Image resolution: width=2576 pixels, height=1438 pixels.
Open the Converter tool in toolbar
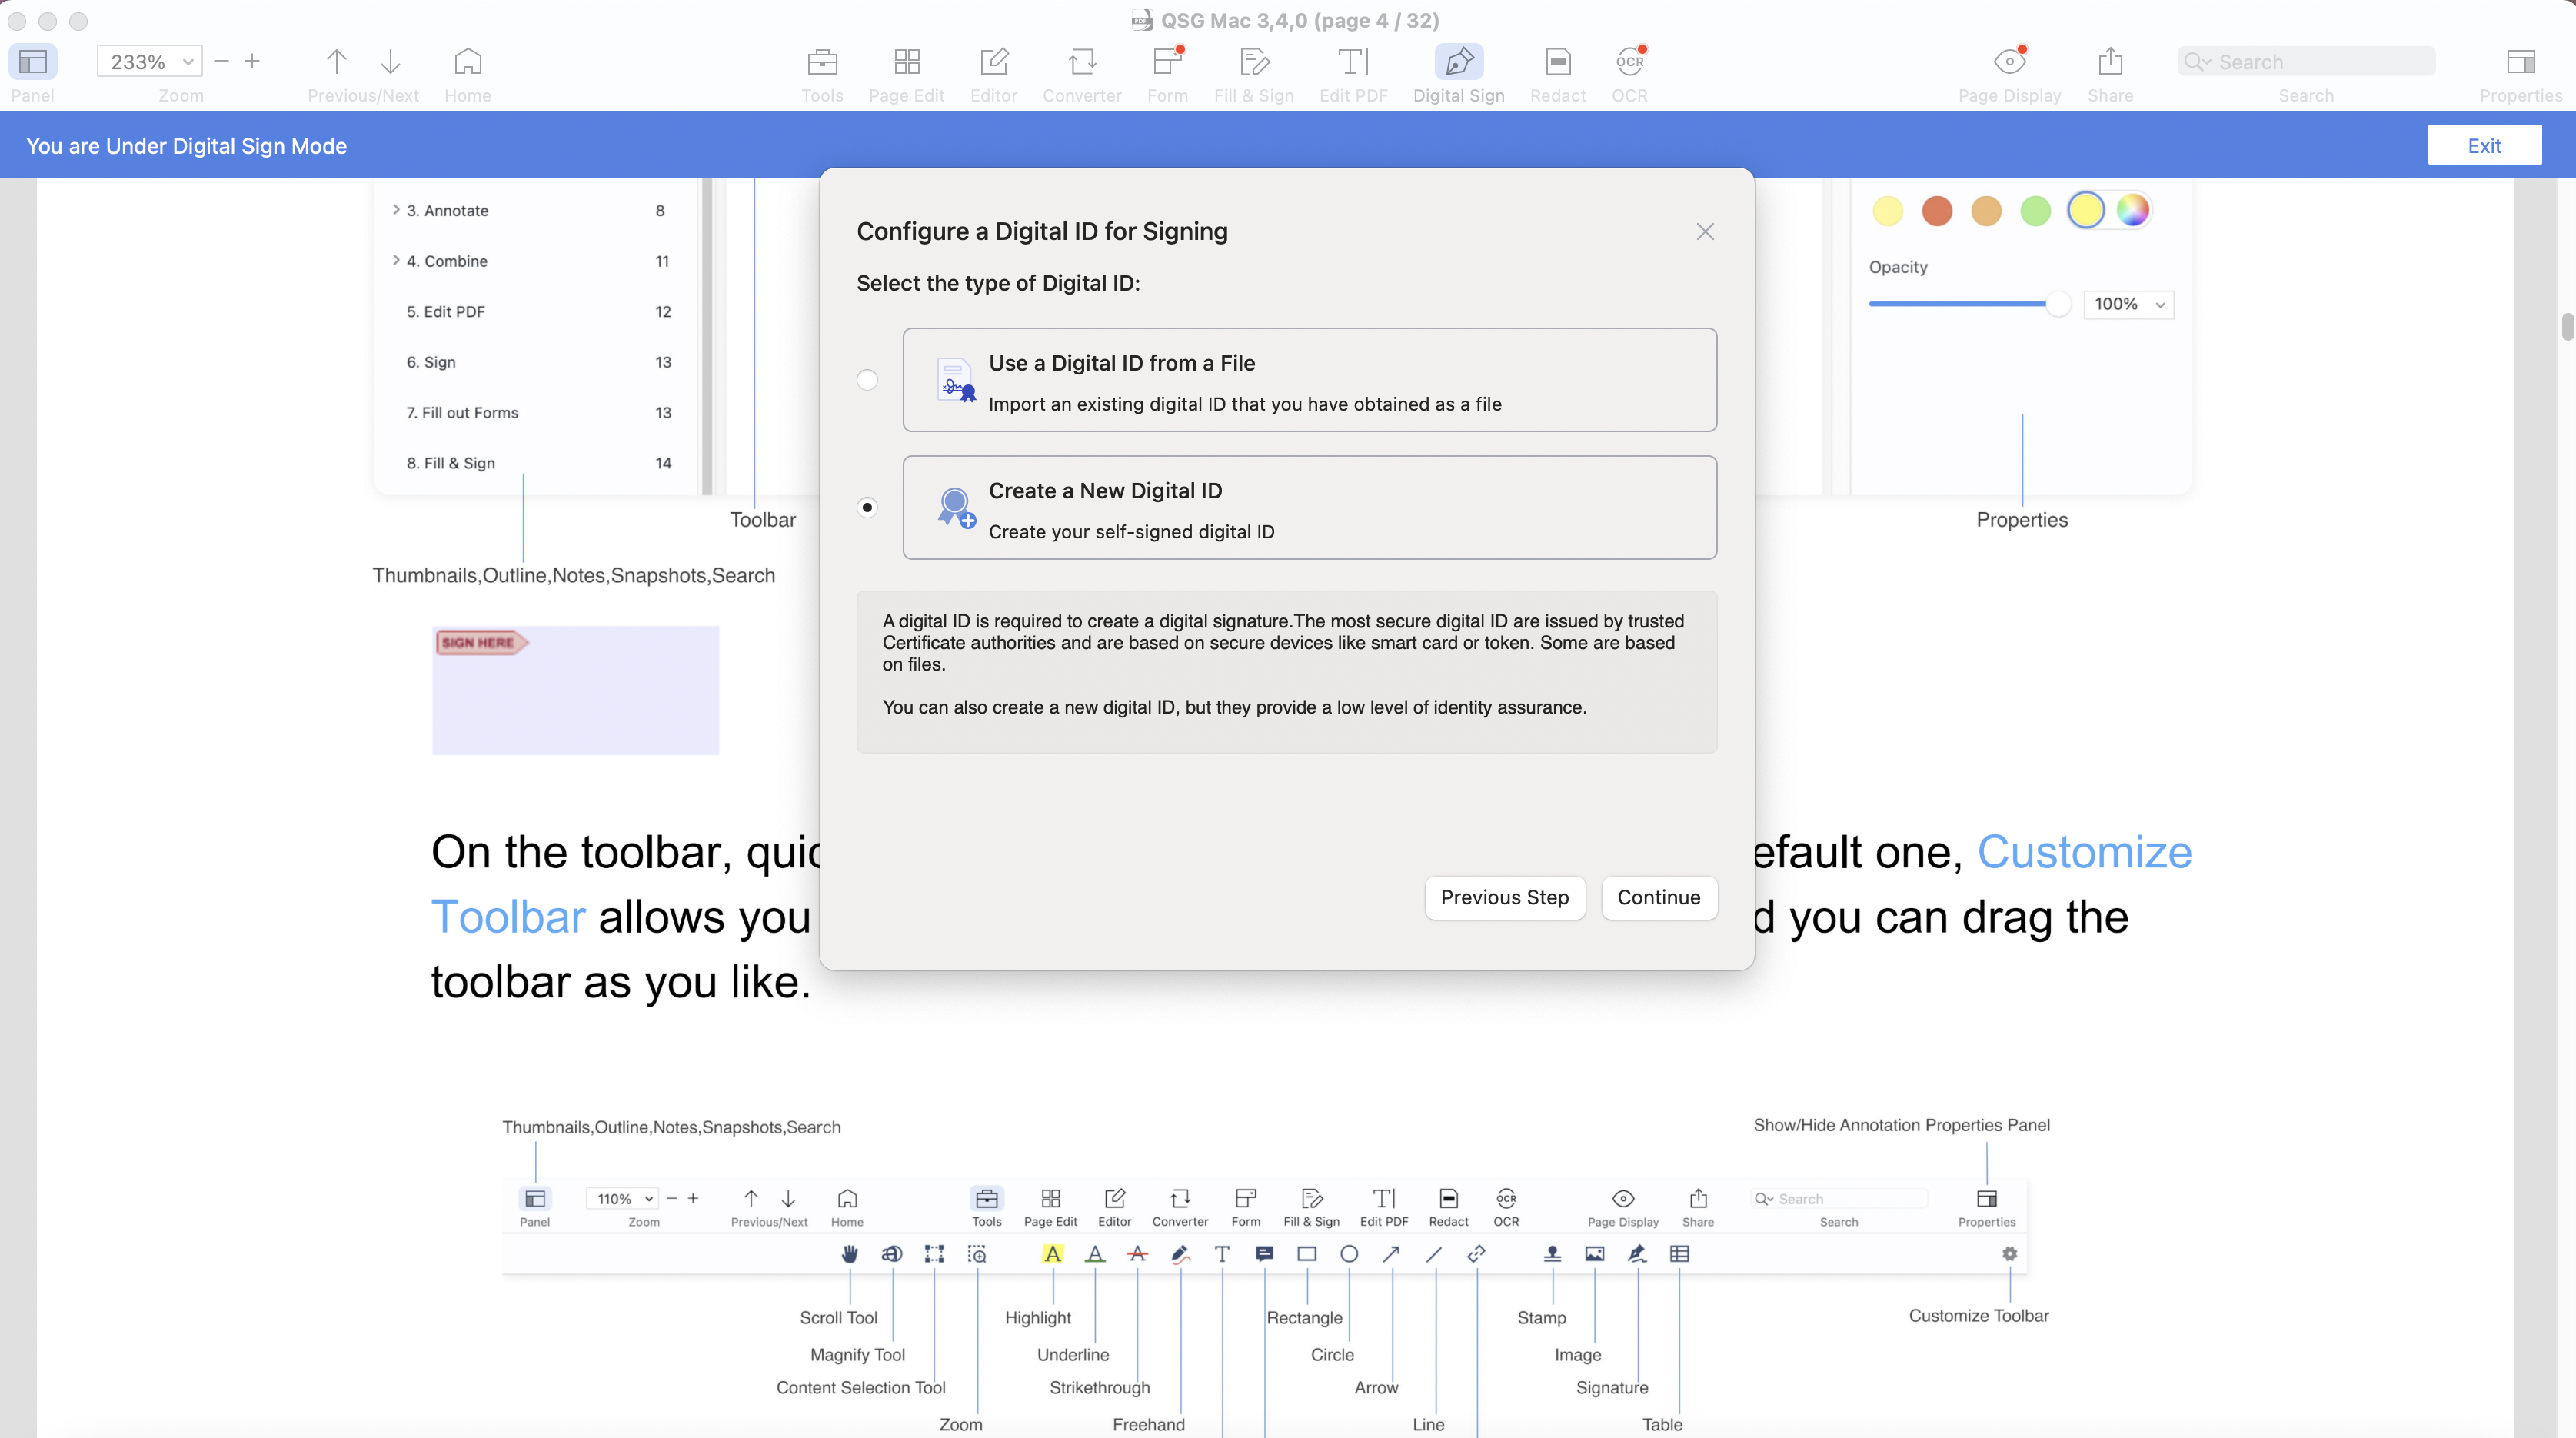coord(1081,62)
